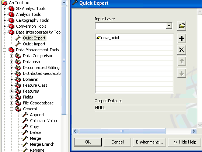Viewport: 202px width, 152px height.
Task: Select the Copy tool in General
Action: coord(35,127)
